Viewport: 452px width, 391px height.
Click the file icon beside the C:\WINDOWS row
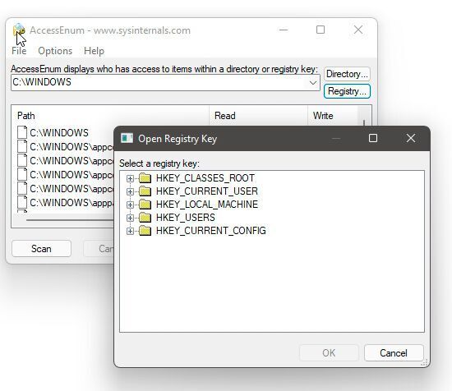[22, 132]
